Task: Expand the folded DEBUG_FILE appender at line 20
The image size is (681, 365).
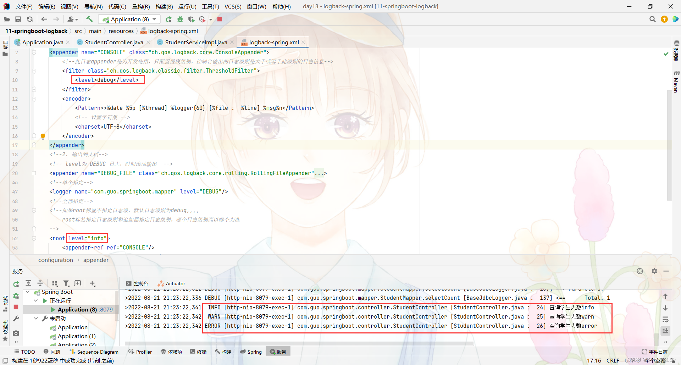Action: click(x=34, y=173)
